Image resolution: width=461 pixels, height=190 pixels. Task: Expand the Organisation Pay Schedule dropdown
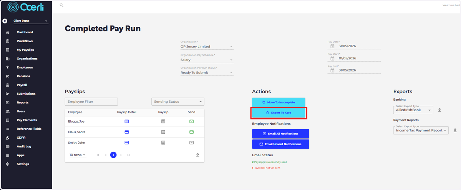207,60
